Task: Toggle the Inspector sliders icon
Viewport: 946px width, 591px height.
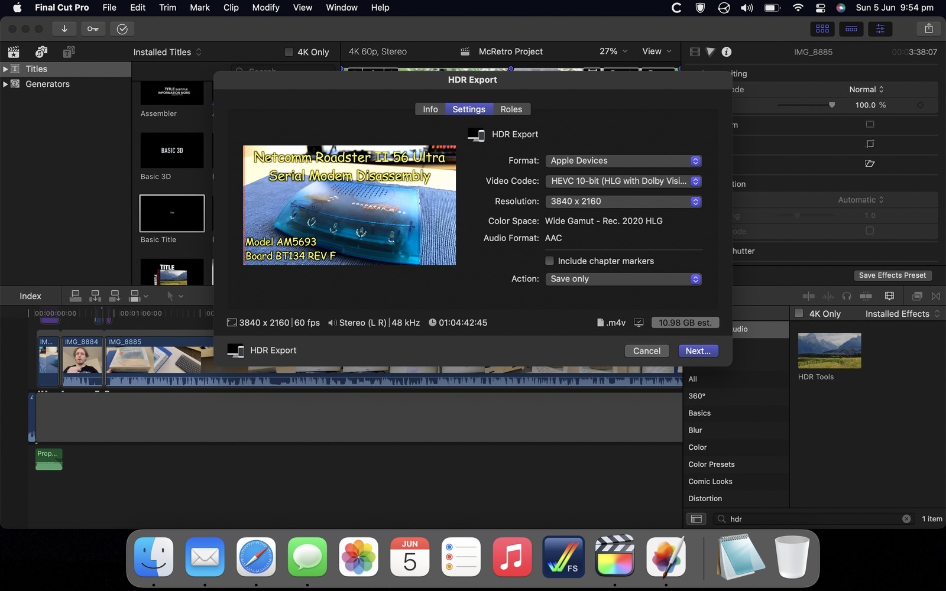Action: click(x=880, y=29)
